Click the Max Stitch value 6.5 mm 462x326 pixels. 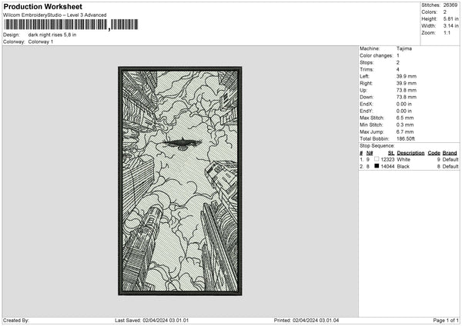[405, 118]
